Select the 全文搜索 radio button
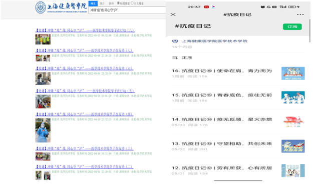 (x=132, y=3)
